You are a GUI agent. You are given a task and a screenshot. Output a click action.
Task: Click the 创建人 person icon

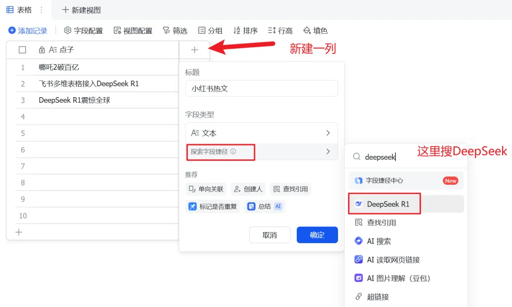(x=237, y=189)
